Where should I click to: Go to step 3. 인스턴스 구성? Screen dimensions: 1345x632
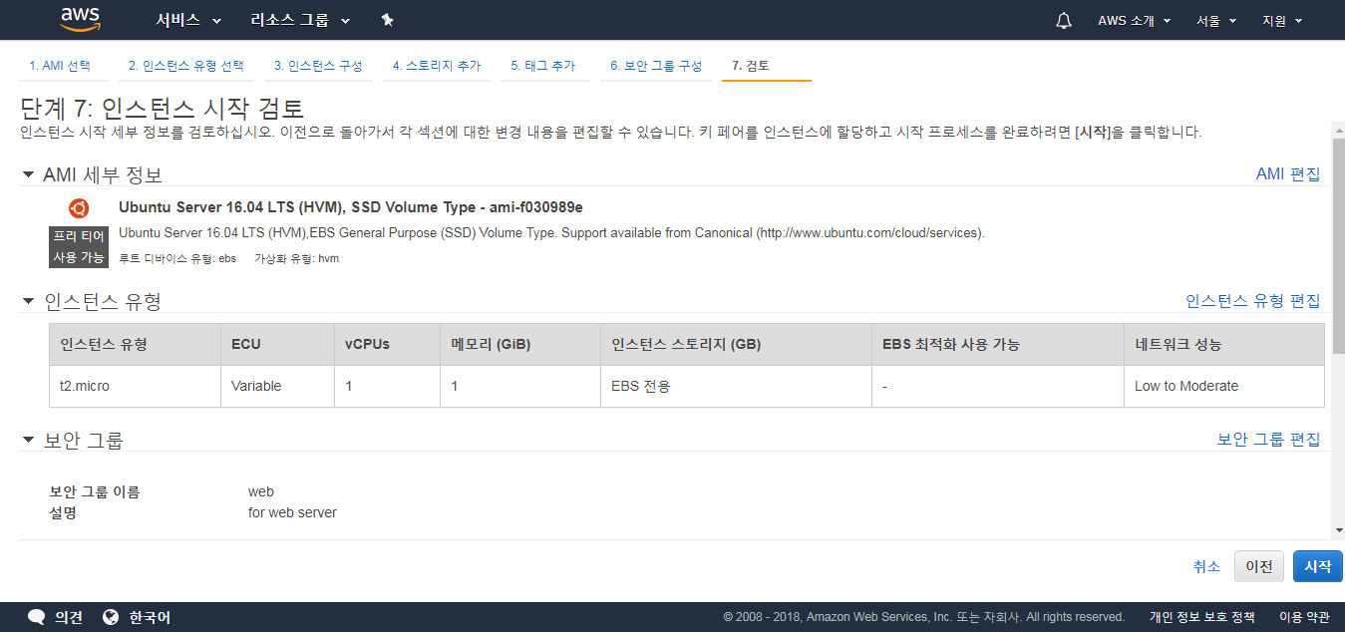pyautogui.click(x=318, y=66)
